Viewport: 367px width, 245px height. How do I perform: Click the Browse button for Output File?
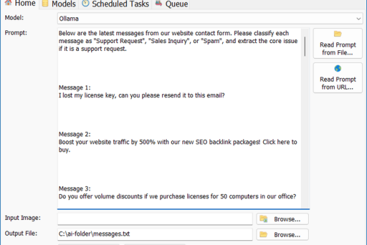[x=282, y=234]
